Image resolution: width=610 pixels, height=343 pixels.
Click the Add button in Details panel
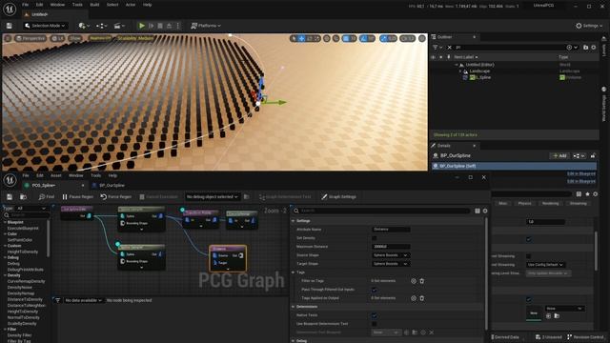pyautogui.click(x=559, y=155)
